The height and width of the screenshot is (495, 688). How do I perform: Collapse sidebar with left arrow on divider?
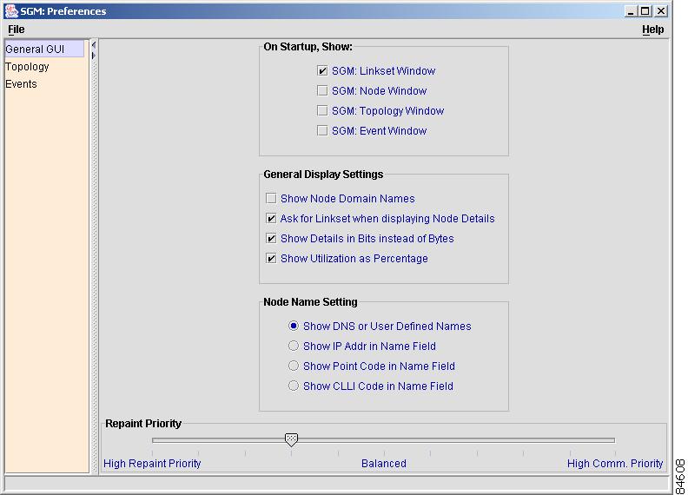pos(94,45)
